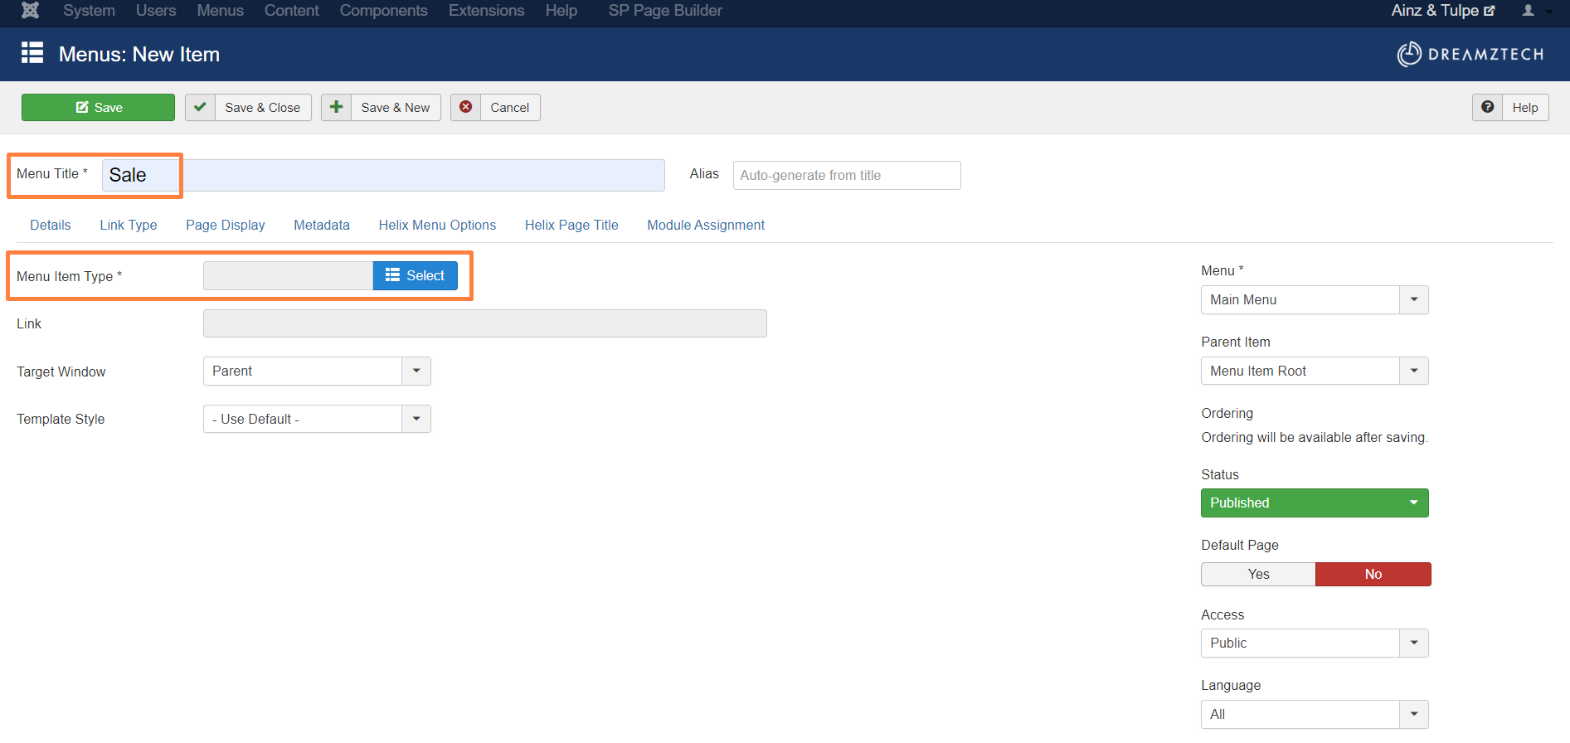Open the Components menu
The image size is (1570, 743).
click(x=383, y=11)
